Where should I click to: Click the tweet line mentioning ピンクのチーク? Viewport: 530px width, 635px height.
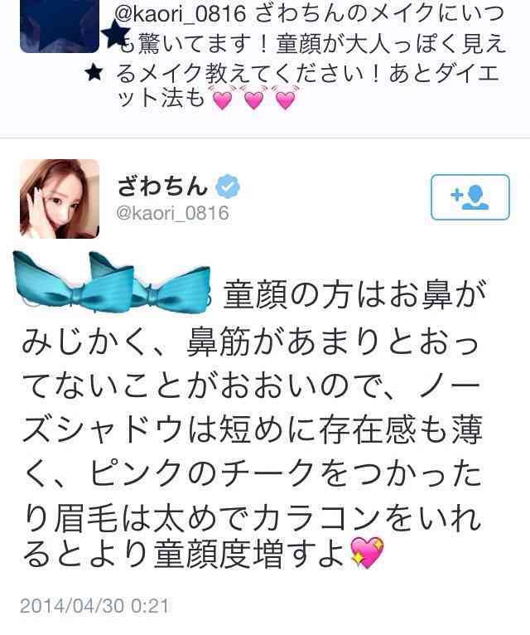click(253, 473)
